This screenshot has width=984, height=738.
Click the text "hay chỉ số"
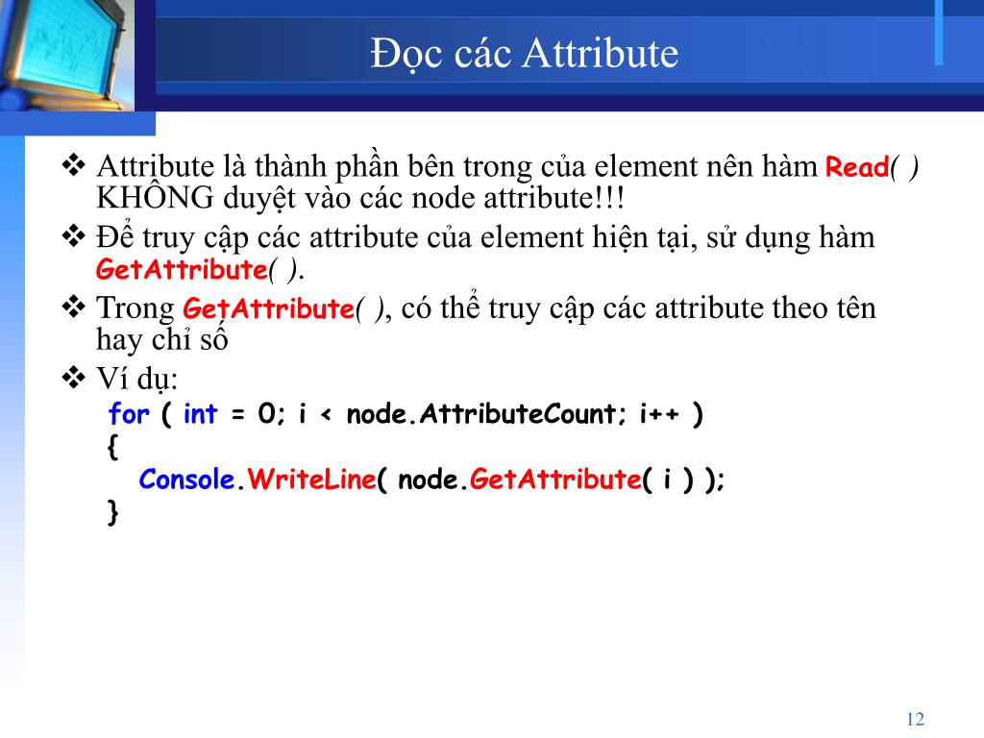click(161, 339)
